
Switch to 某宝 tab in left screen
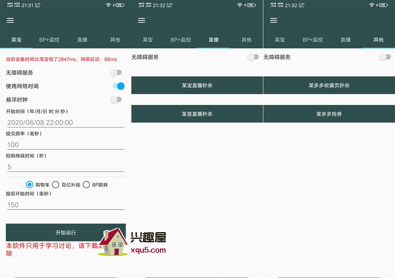click(x=16, y=40)
